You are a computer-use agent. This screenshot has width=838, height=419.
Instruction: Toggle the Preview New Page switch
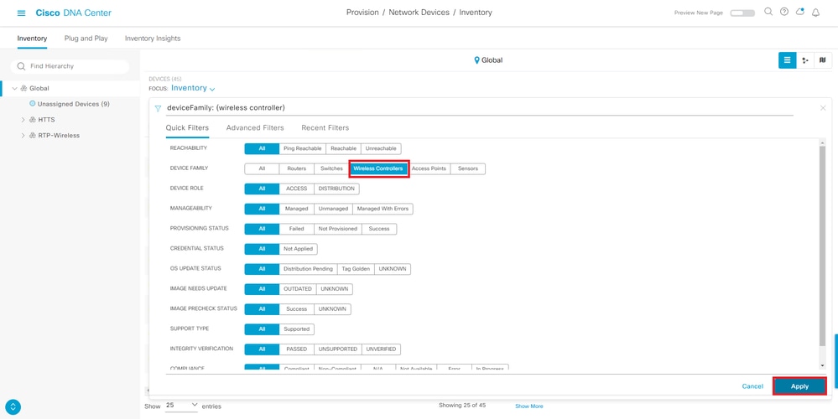coord(742,13)
